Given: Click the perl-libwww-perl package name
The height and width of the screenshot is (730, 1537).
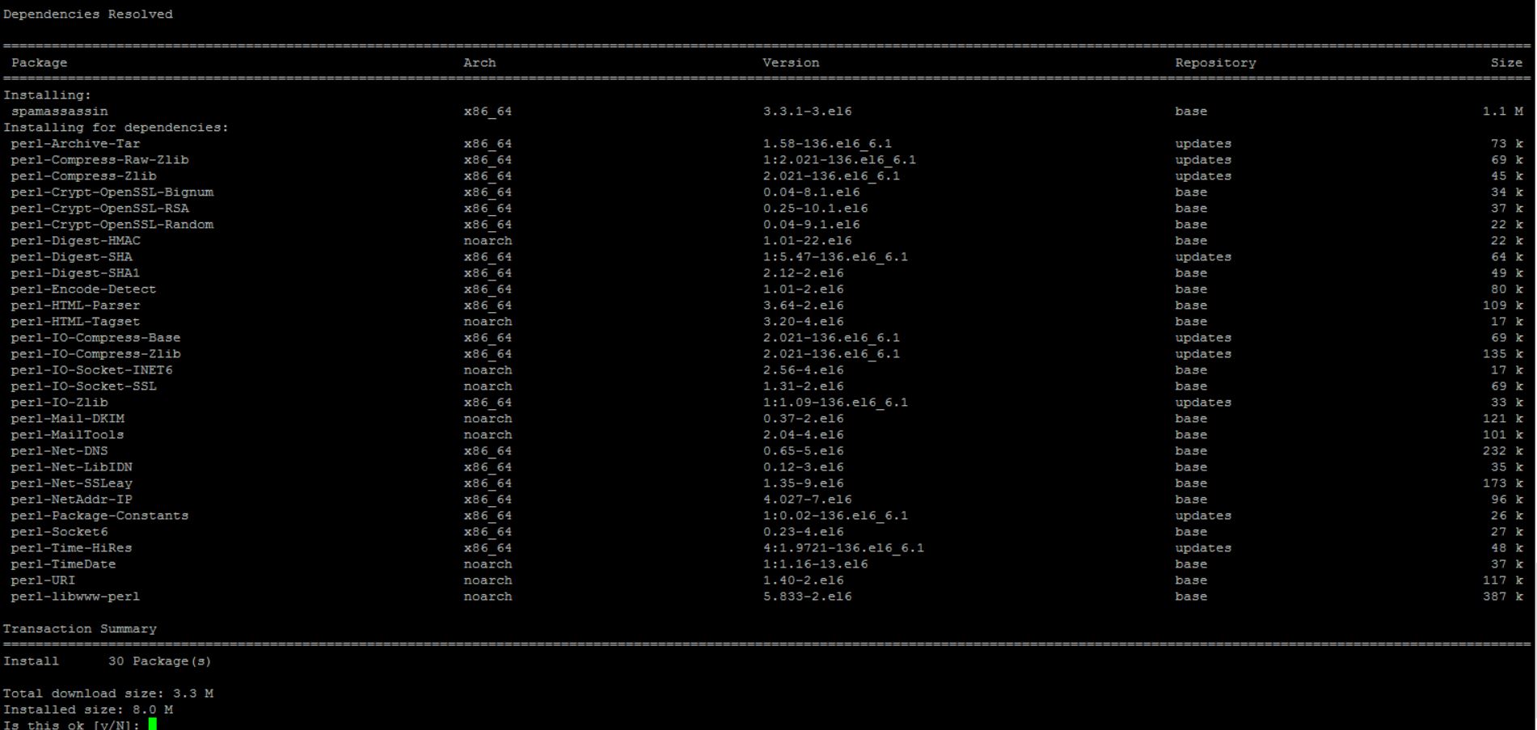Looking at the screenshot, I should pyautogui.click(x=76, y=596).
